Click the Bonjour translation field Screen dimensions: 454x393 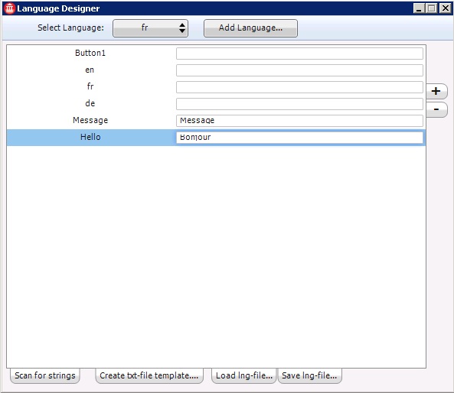coord(299,138)
